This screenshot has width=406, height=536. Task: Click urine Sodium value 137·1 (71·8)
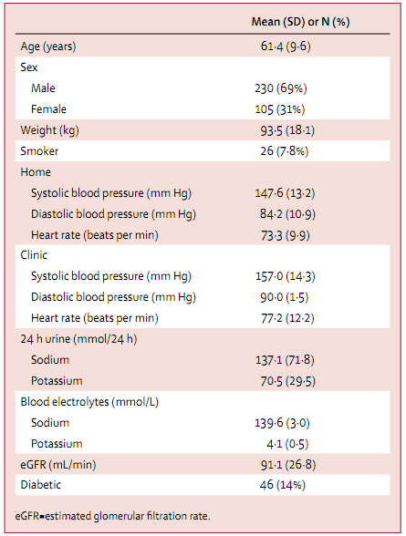tap(285, 360)
